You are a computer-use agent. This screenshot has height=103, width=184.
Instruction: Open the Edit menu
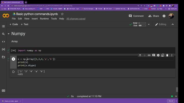pyautogui.click(x=20, y=19)
